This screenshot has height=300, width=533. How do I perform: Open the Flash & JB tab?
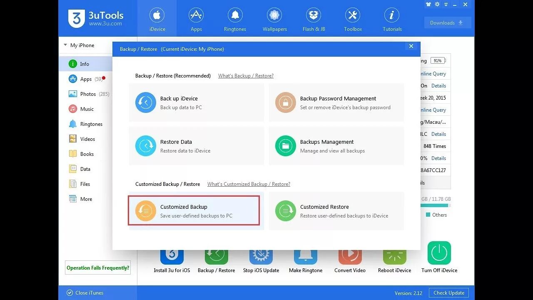point(314,19)
